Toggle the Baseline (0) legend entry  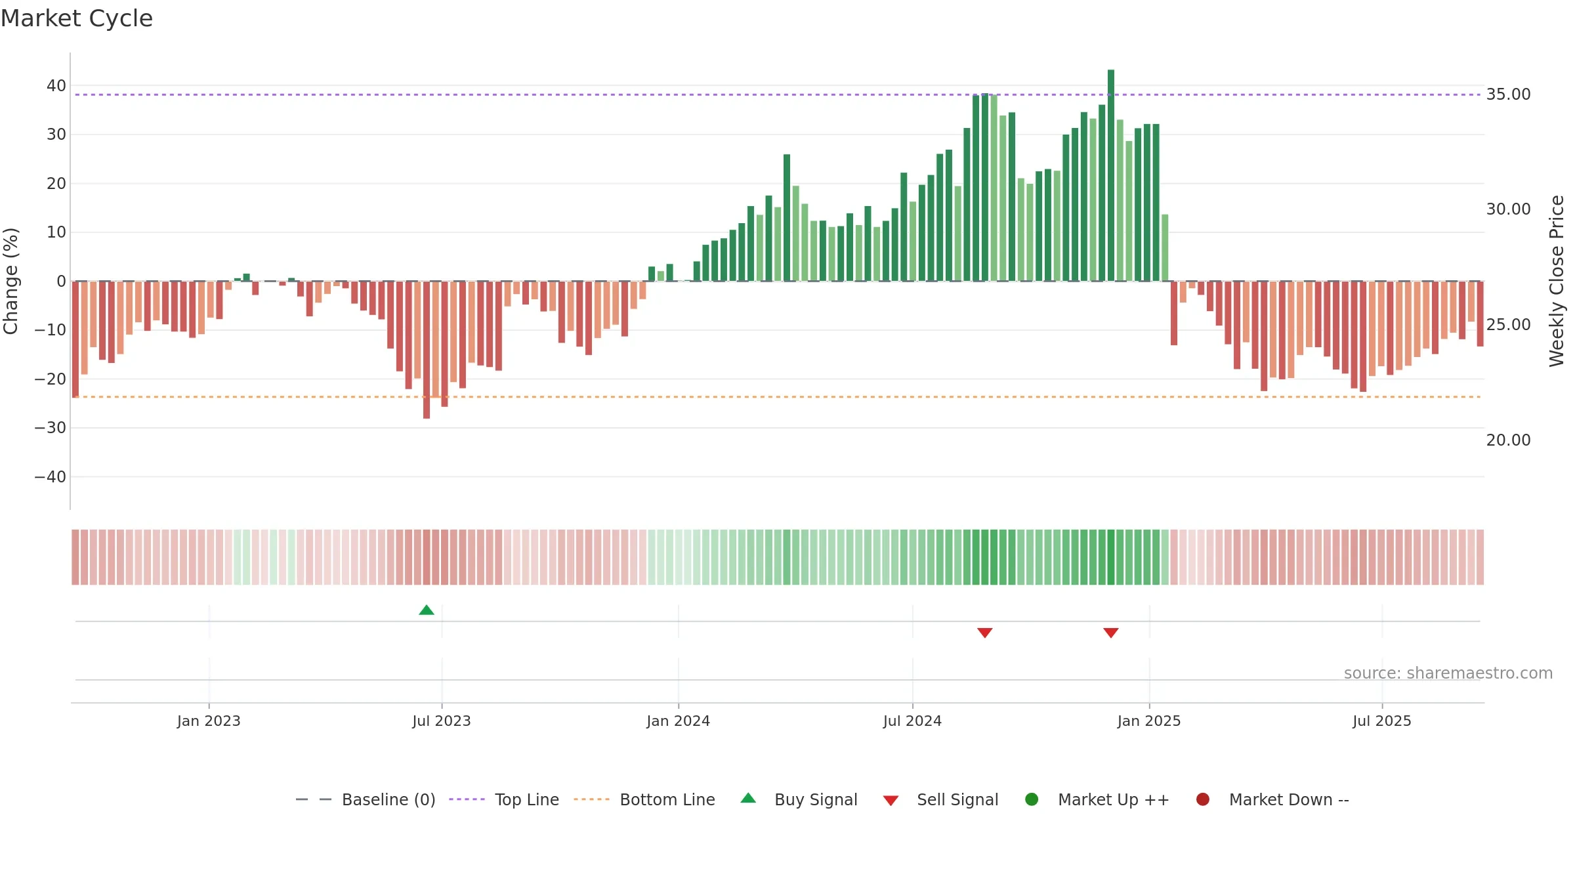[x=366, y=799]
